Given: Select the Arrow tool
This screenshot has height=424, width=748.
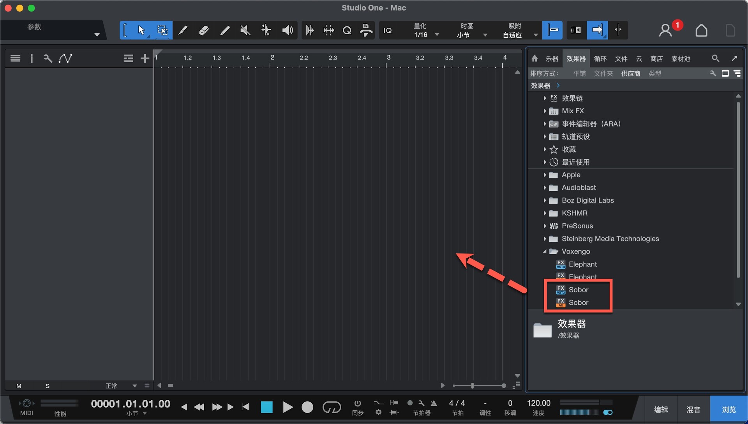Looking at the screenshot, I should point(141,30).
